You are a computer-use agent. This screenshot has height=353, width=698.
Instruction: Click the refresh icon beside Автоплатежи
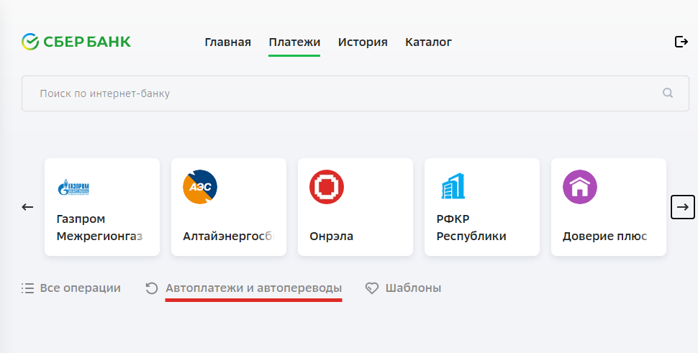(152, 288)
